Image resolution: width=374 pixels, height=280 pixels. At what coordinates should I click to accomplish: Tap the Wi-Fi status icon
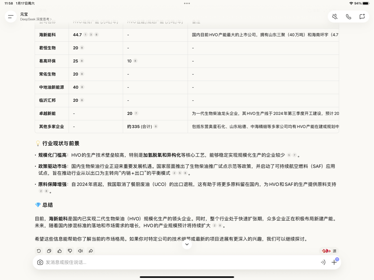pos(351,3)
